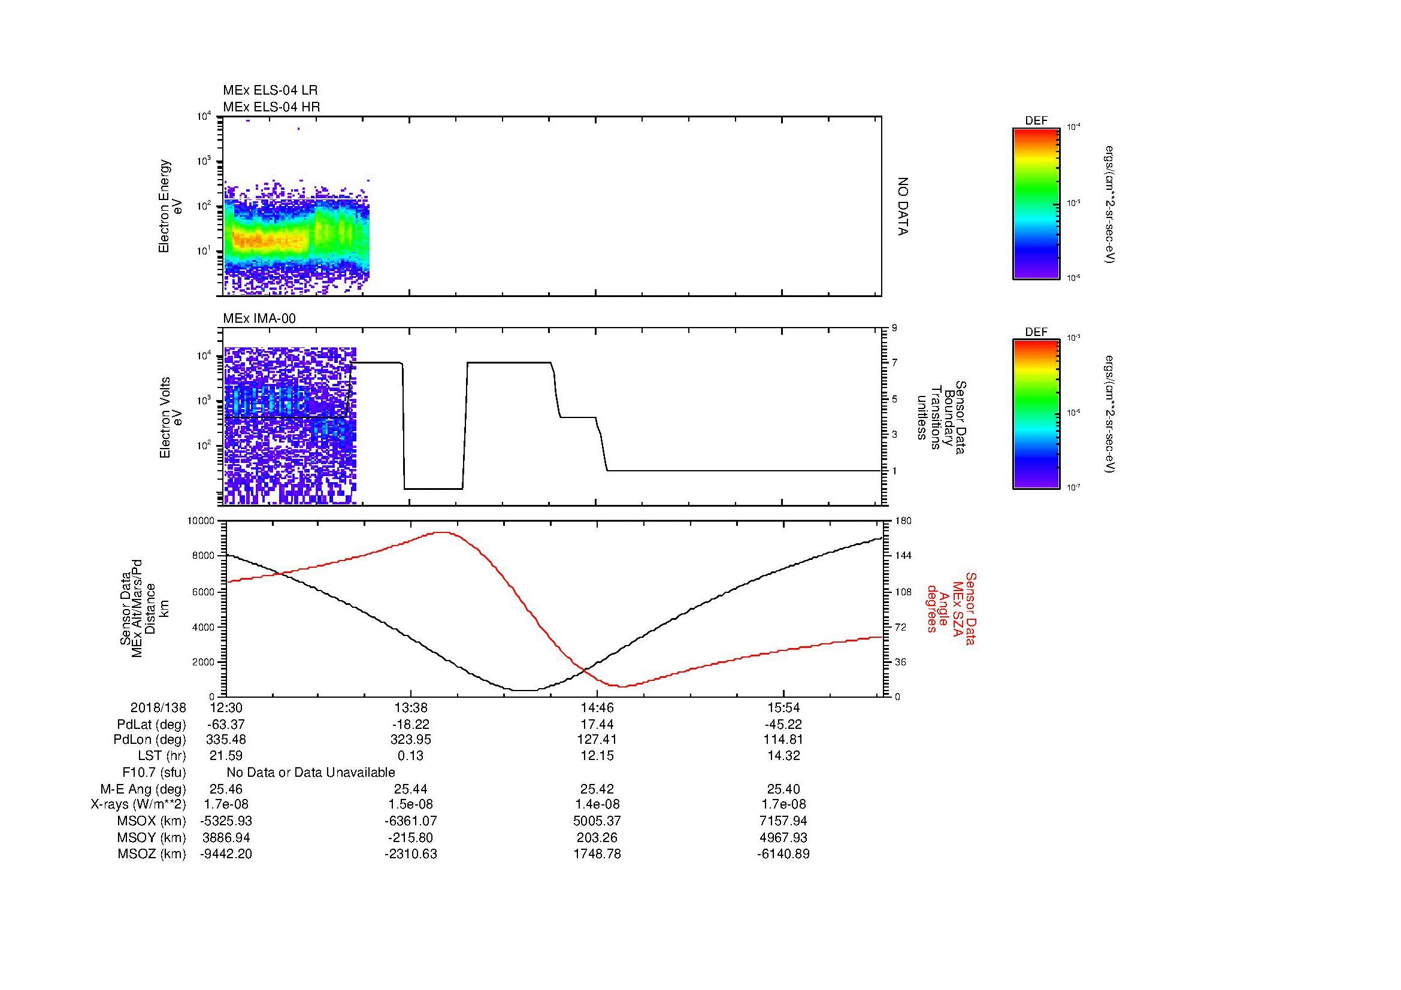1401x990 pixels.
Task: Click the 'X-rays (W/m**2)' row label
Action: coord(138,804)
